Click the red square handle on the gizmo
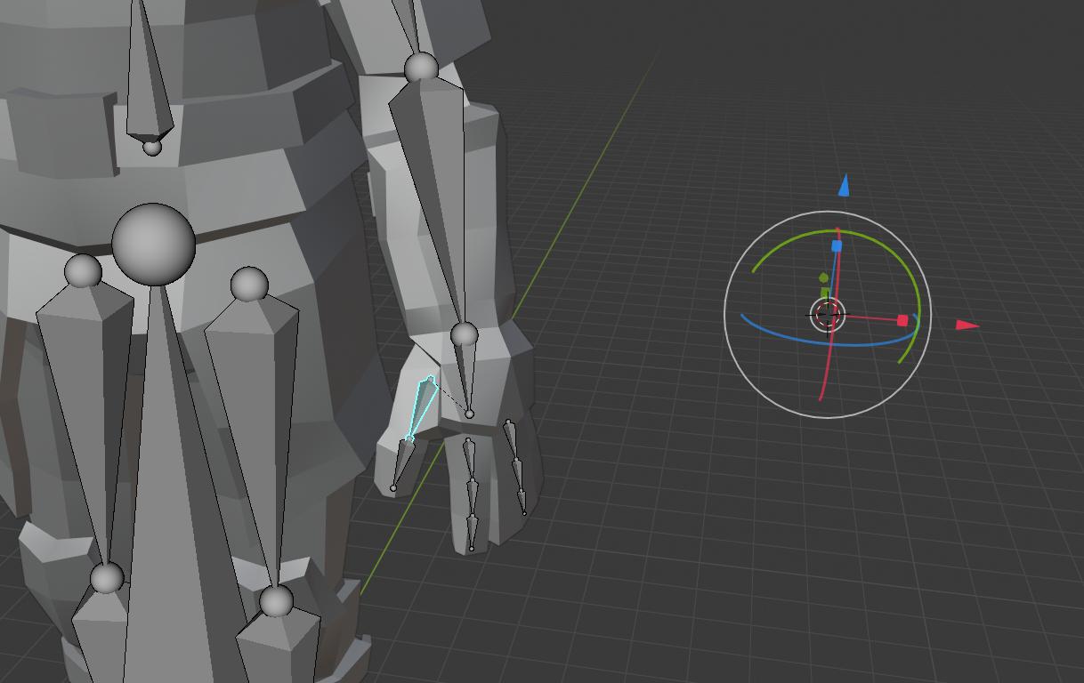 tap(903, 318)
